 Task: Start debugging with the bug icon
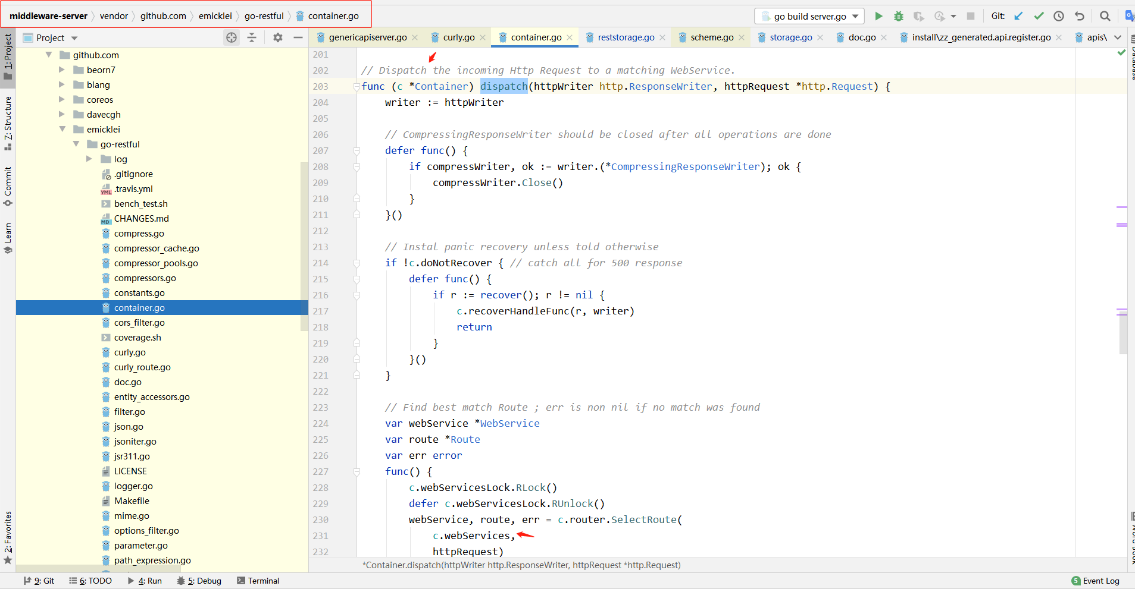(899, 16)
